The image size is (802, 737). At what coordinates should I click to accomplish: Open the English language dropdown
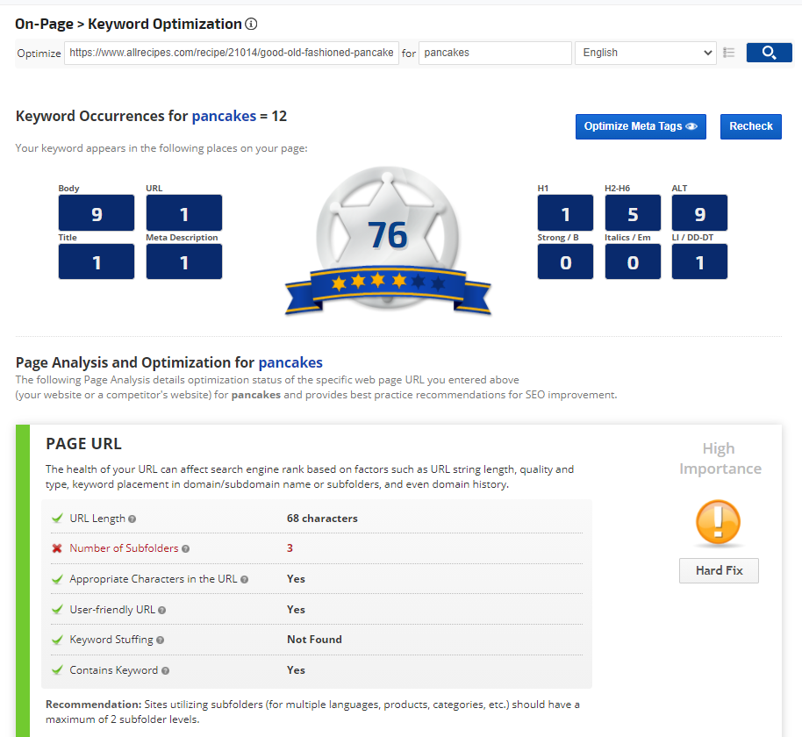645,53
